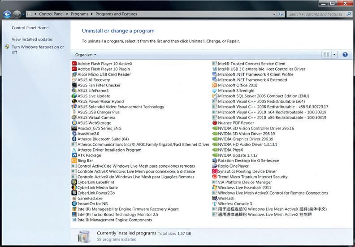Click the ATK Package icon
This screenshot has height=247, width=355.
[x=74, y=155]
